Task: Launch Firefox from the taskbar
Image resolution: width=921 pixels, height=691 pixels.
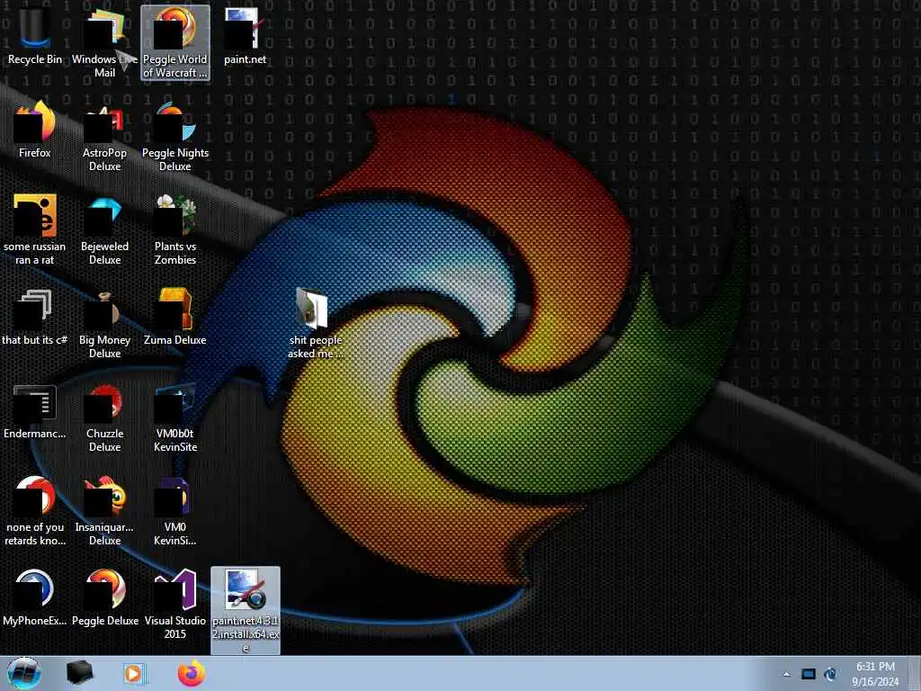Action: click(x=192, y=673)
